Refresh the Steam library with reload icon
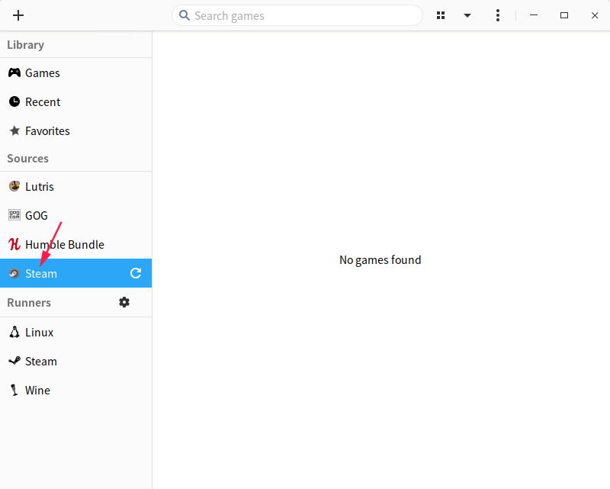The width and height of the screenshot is (610, 489). tap(136, 273)
